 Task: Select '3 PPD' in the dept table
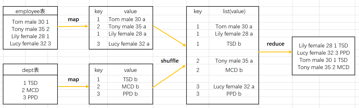[30, 97]
